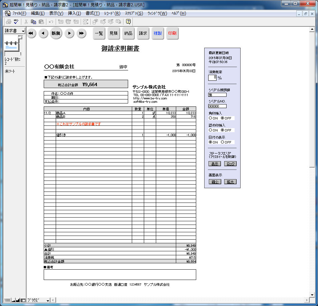This screenshot has height=306, width=318.
Task: Set 角印挿入 to ON
Action: point(211,118)
